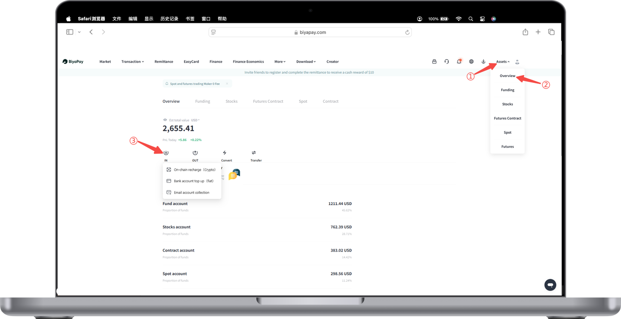Image resolution: width=621 pixels, height=319 pixels.
Task: Hide total value with the eye icon
Action: [165, 120]
